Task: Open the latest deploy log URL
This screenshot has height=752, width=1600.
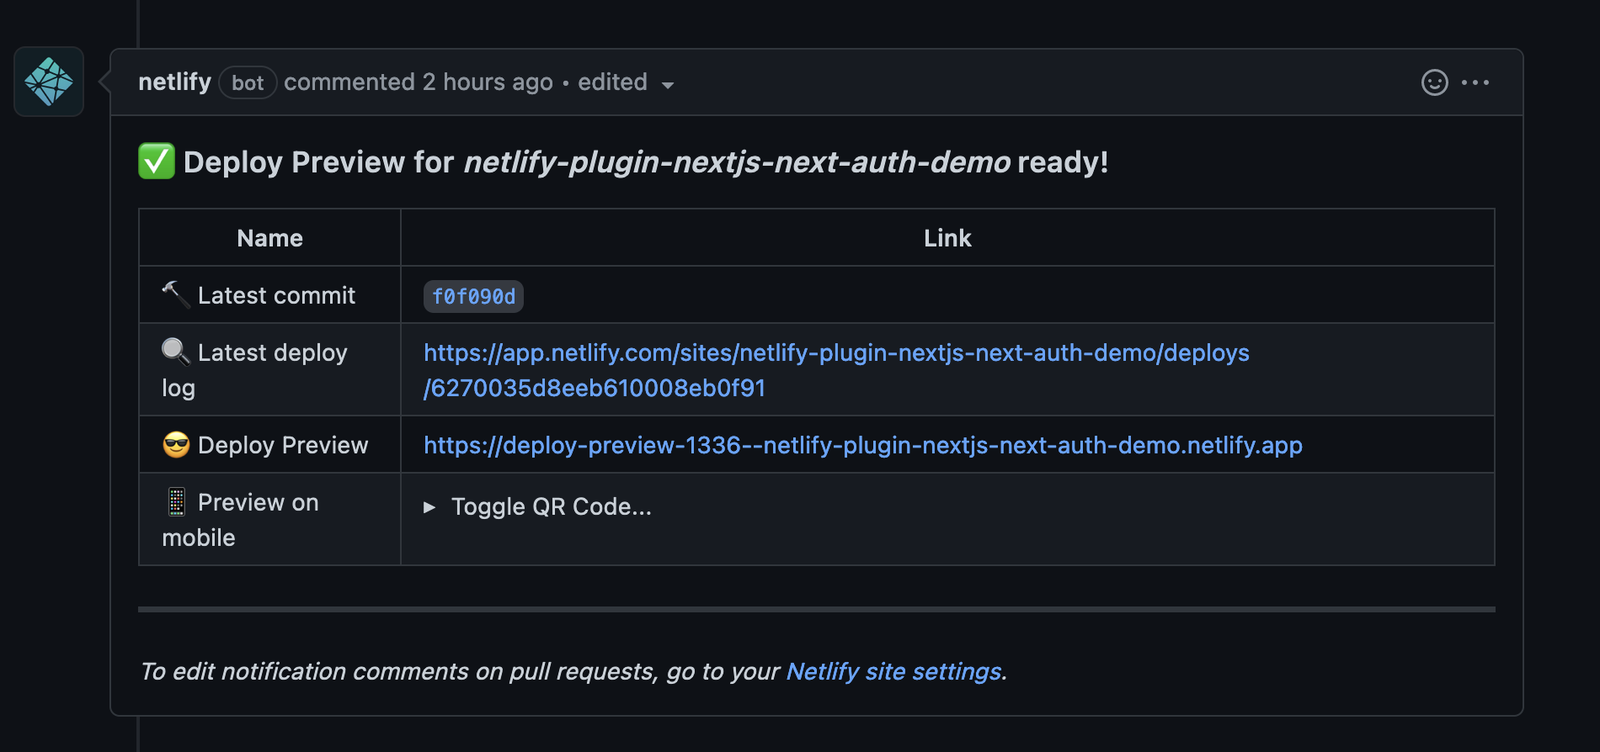Action: [836, 370]
